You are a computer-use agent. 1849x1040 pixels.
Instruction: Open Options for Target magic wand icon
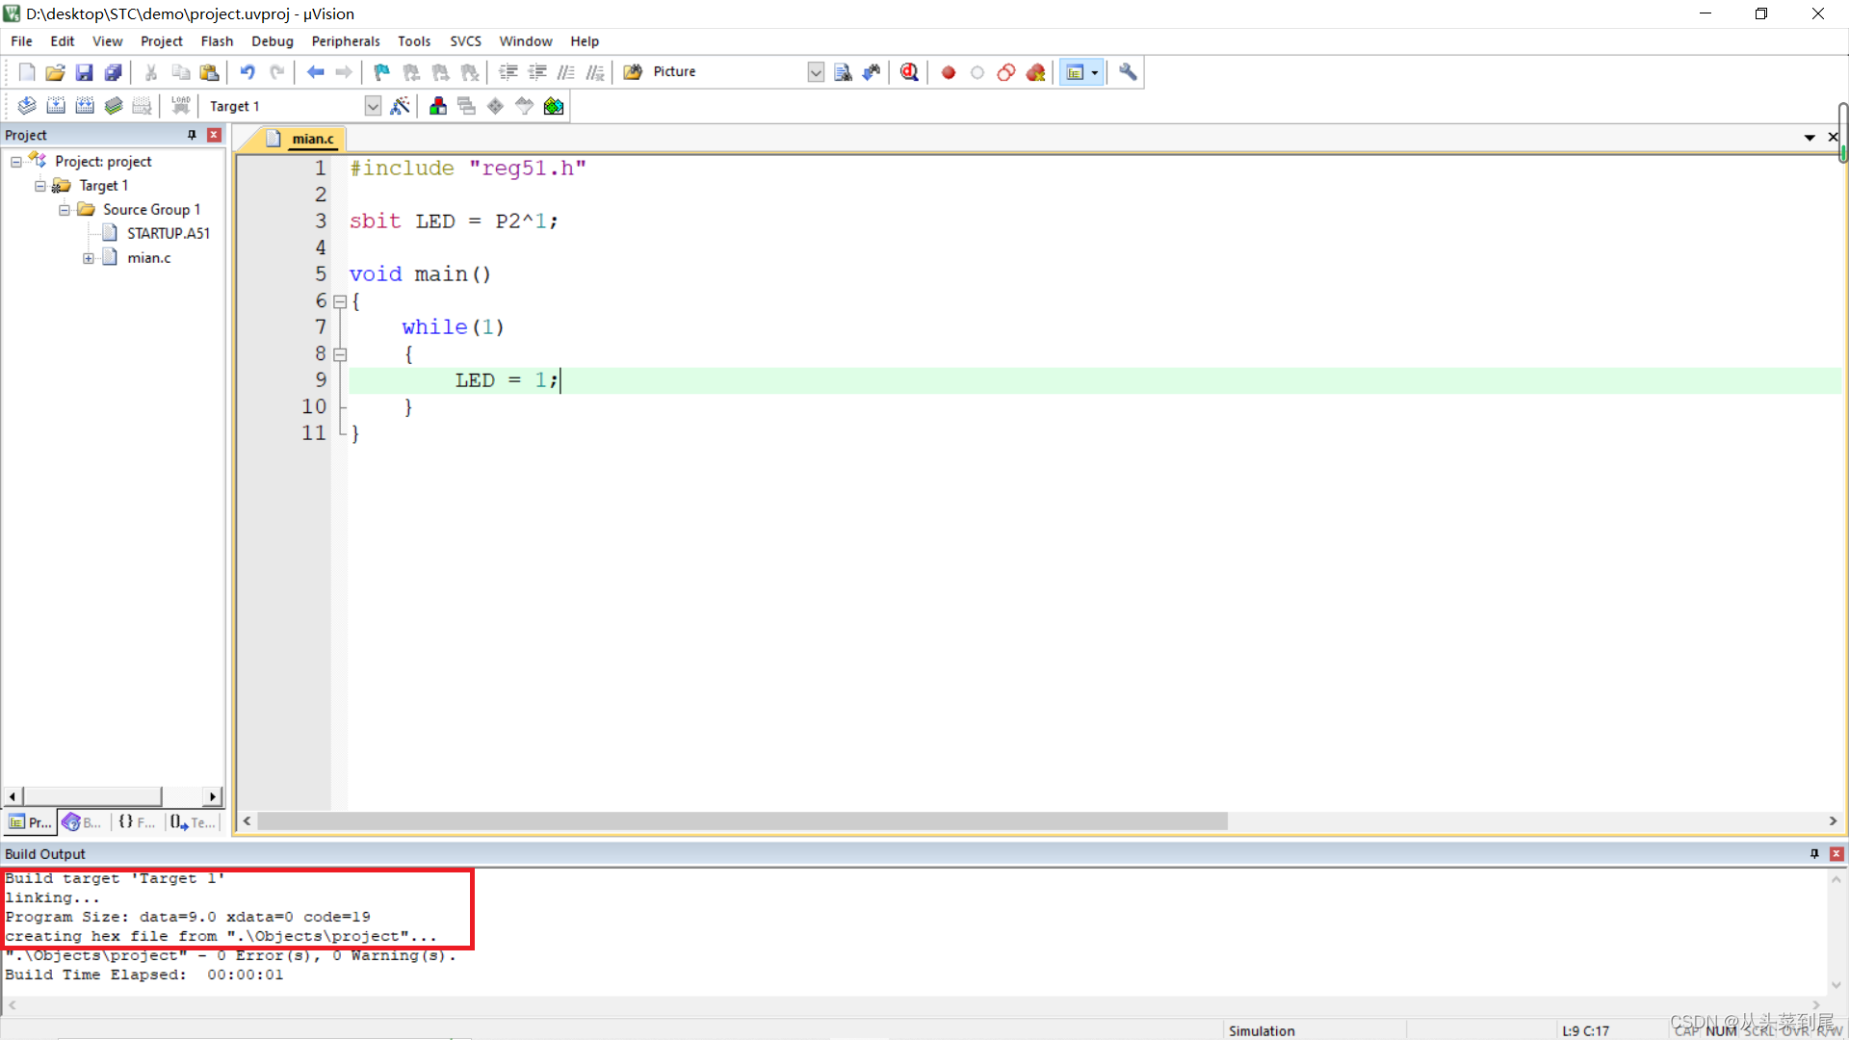click(400, 106)
